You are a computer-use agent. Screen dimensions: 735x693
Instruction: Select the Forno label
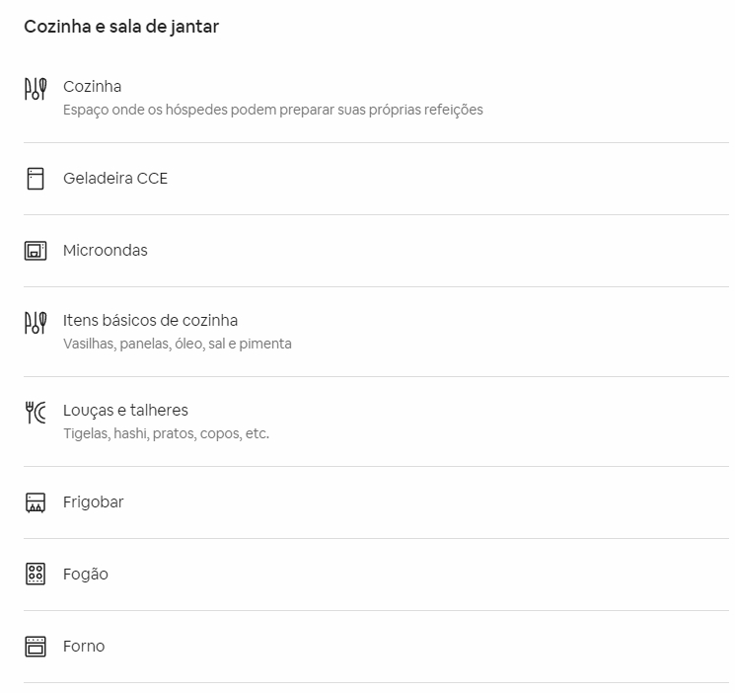point(84,647)
